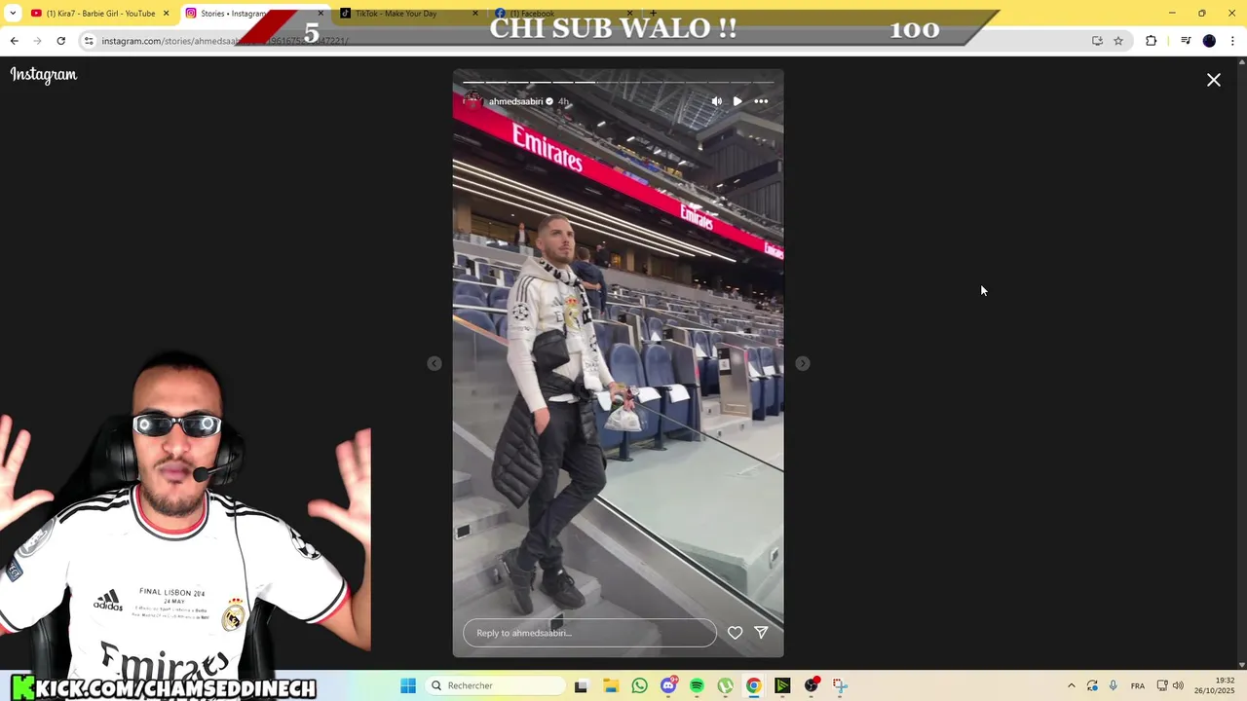
Task: Like the story with heart icon
Action: click(x=735, y=633)
